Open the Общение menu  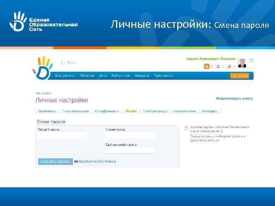coord(87,76)
